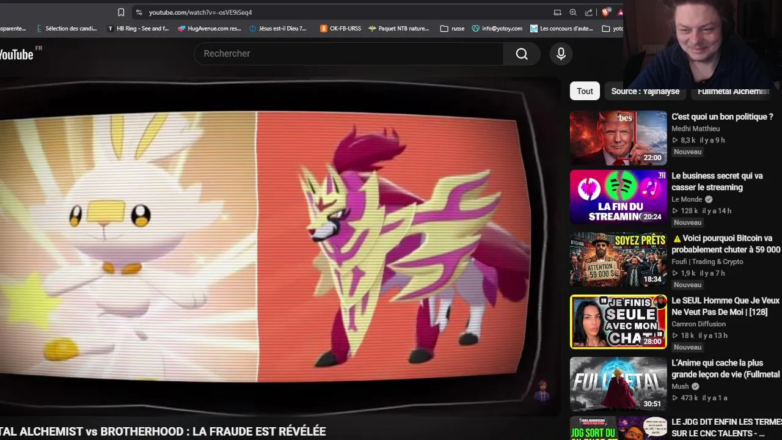Open the 'Paquet NTB nature' bookmark
This screenshot has height=440, width=782.
(398, 28)
